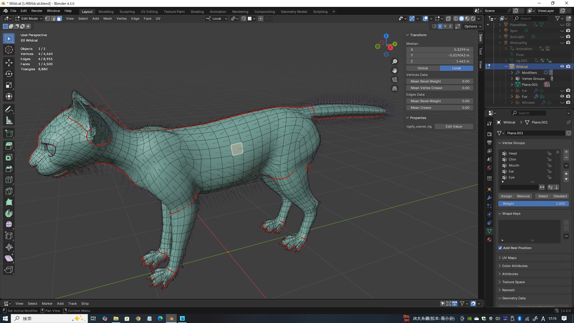
Task: Collapse the Transform panel
Action: (x=407, y=35)
